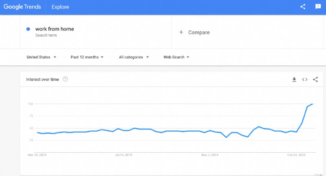Open the Interest over time help icon
326x176 pixels.
click(x=65, y=79)
